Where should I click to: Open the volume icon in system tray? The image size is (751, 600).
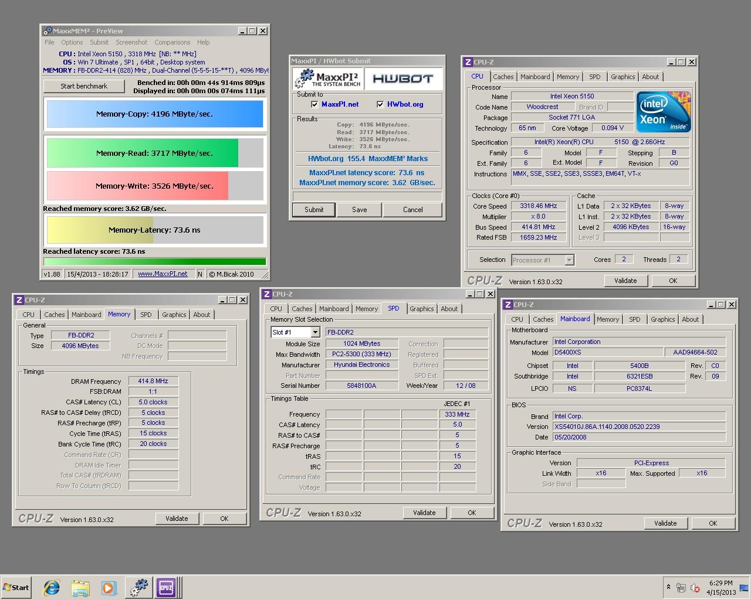[x=695, y=588]
